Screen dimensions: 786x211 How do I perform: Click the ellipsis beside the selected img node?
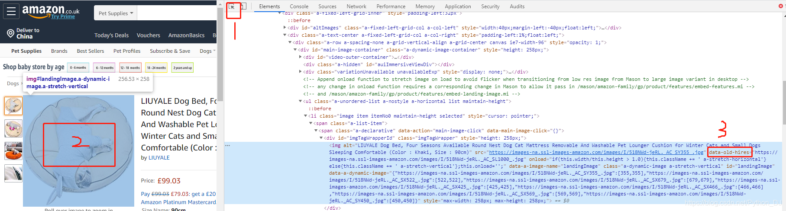pos(227,145)
